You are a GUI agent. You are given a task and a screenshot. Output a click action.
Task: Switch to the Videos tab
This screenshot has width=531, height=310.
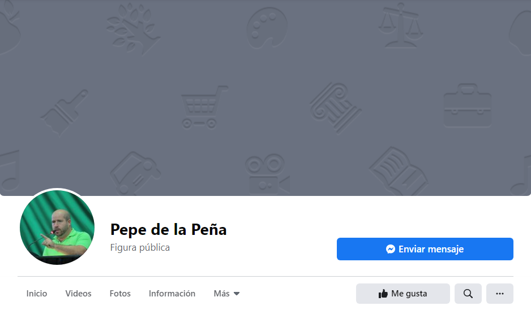[78, 294]
